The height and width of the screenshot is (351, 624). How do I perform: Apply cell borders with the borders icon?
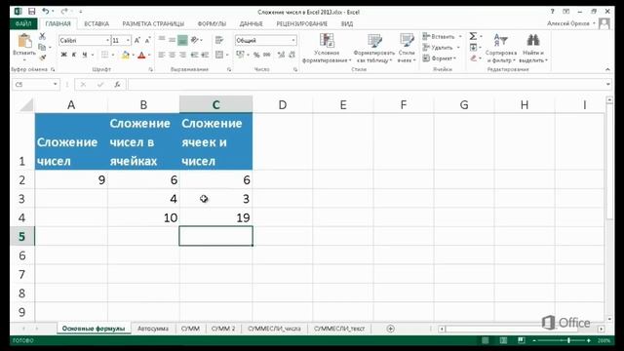[104, 55]
